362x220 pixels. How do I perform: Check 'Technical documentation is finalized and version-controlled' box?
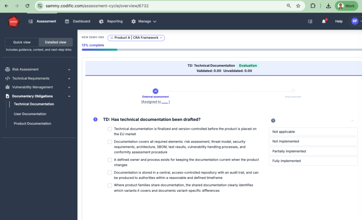pos(110,129)
